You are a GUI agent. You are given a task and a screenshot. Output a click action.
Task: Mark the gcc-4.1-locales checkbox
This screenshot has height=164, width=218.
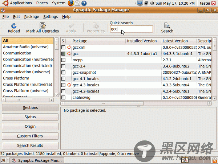coord(63,79)
